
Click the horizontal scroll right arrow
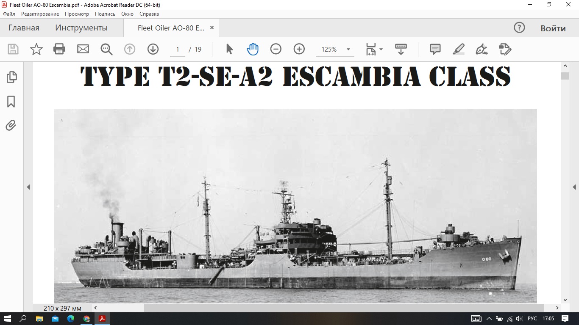coord(557,308)
